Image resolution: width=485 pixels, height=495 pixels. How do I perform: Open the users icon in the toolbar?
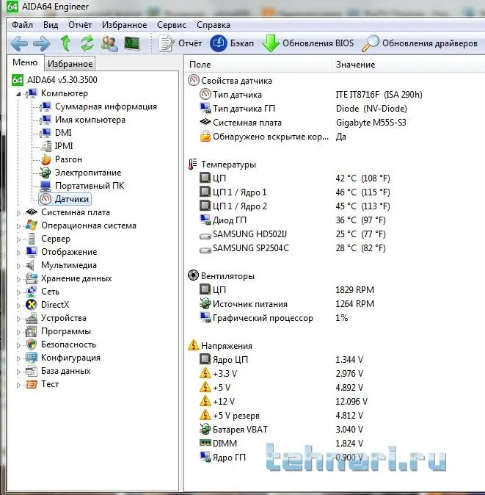coord(109,43)
